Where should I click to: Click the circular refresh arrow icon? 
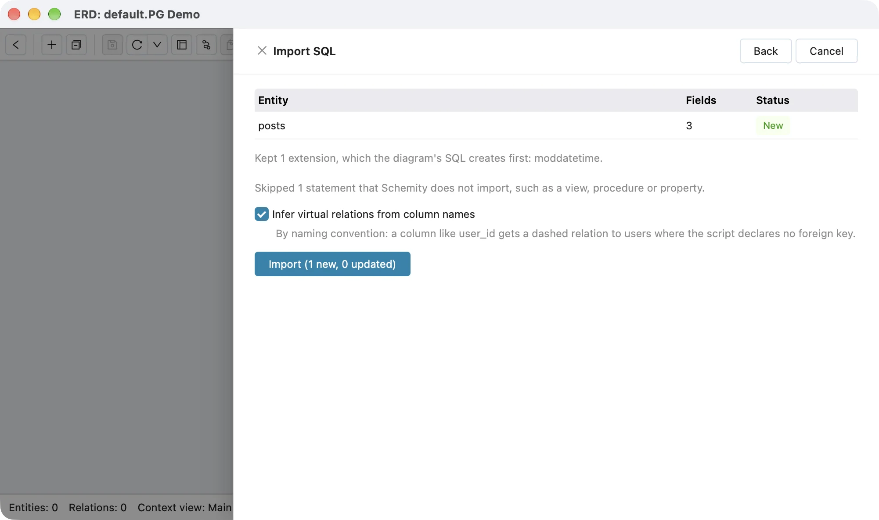(x=137, y=45)
